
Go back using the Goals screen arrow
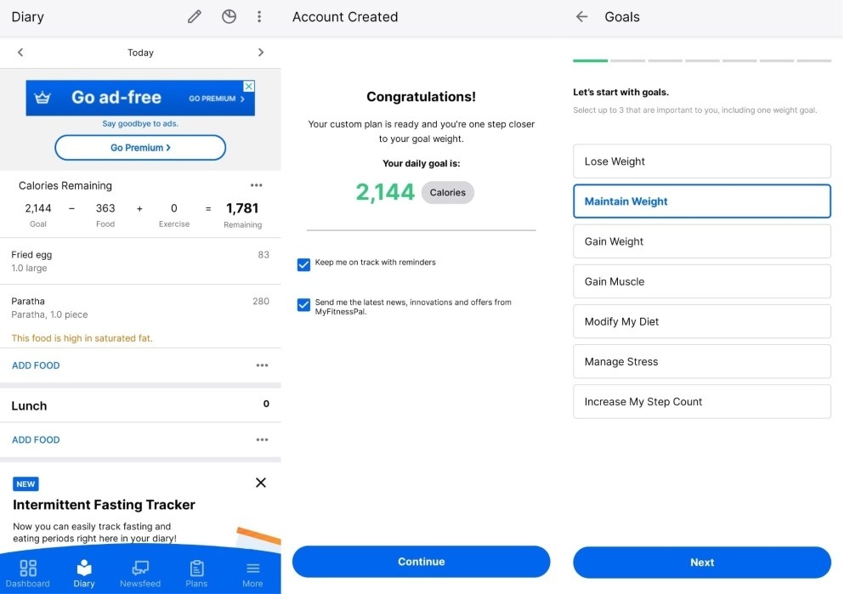click(x=581, y=16)
